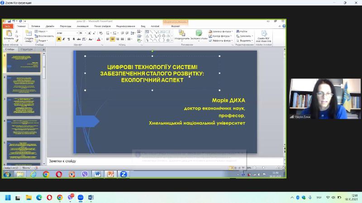Click the zoom slider in status bar
Screen dimensions: 362x203
263,168
